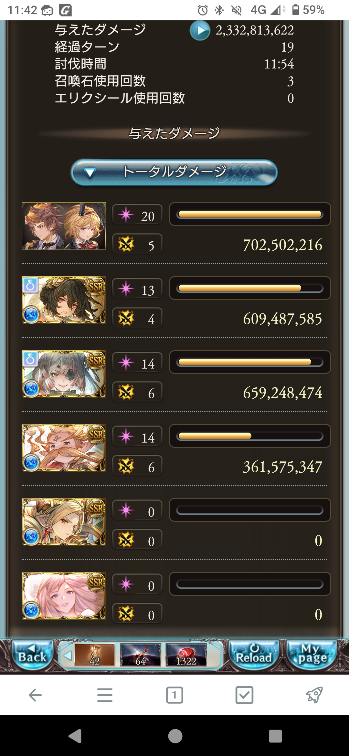The image size is (349, 756).
Task: Open the トータルダメージ dropdown
Action: (x=174, y=172)
